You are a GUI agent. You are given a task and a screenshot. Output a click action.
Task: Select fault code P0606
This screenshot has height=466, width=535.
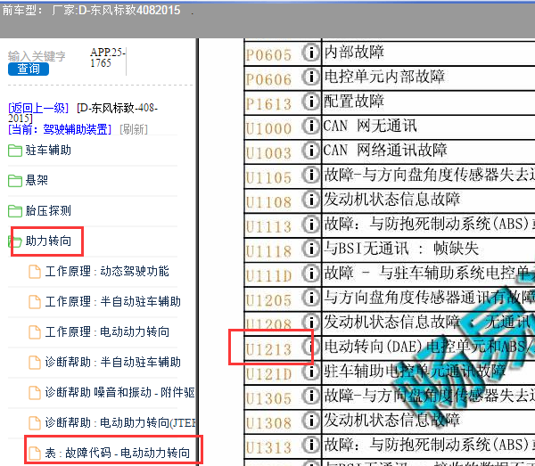coord(269,79)
